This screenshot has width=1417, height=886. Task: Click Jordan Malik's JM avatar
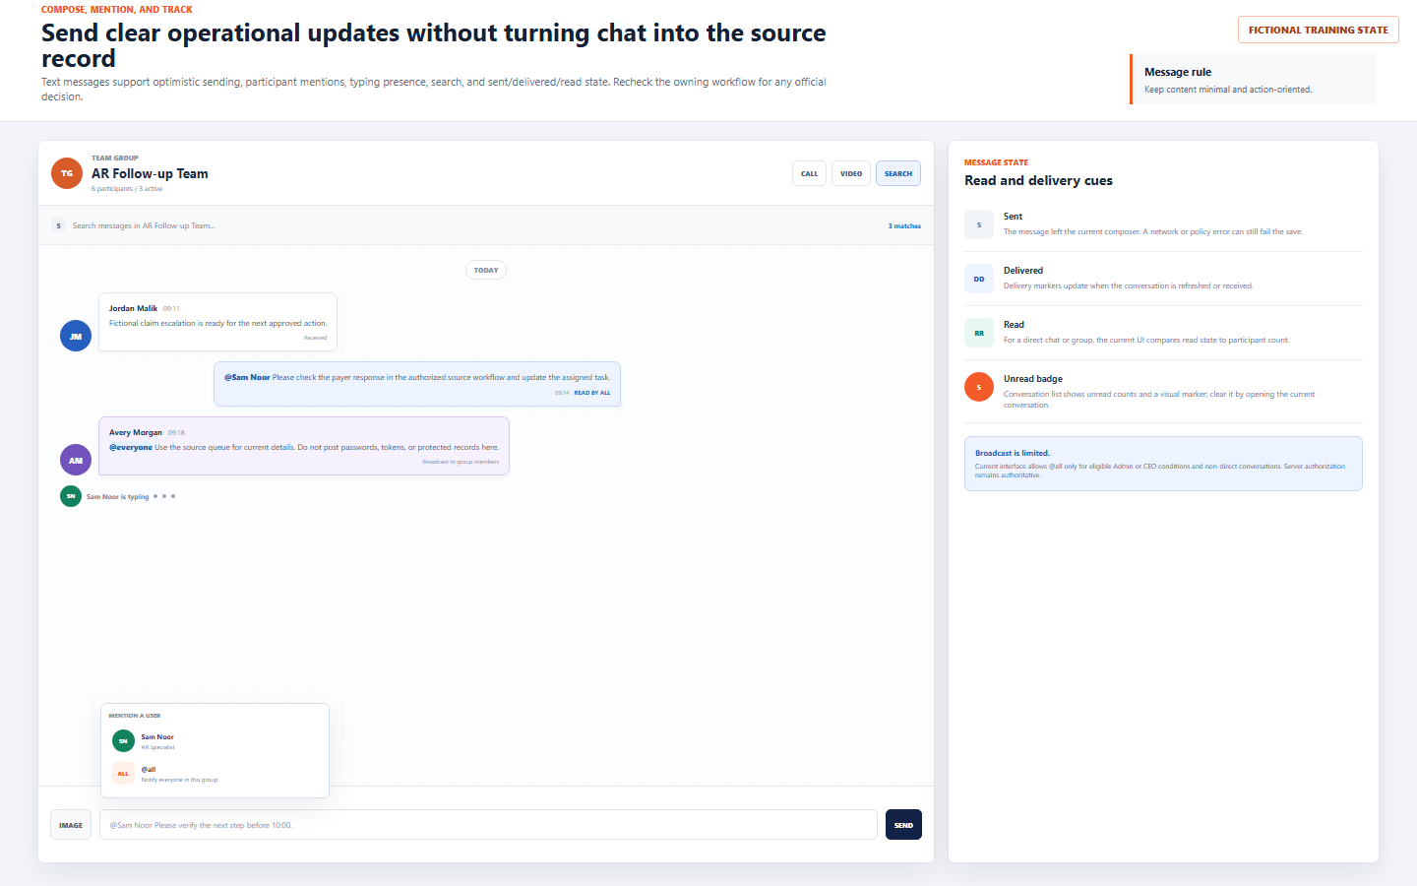(76, 336)
